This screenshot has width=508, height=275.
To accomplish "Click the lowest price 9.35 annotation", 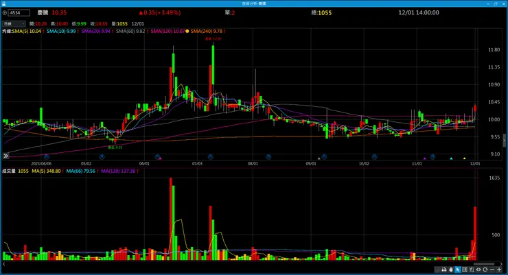I will pyautogui.click(x=115, y=147).
